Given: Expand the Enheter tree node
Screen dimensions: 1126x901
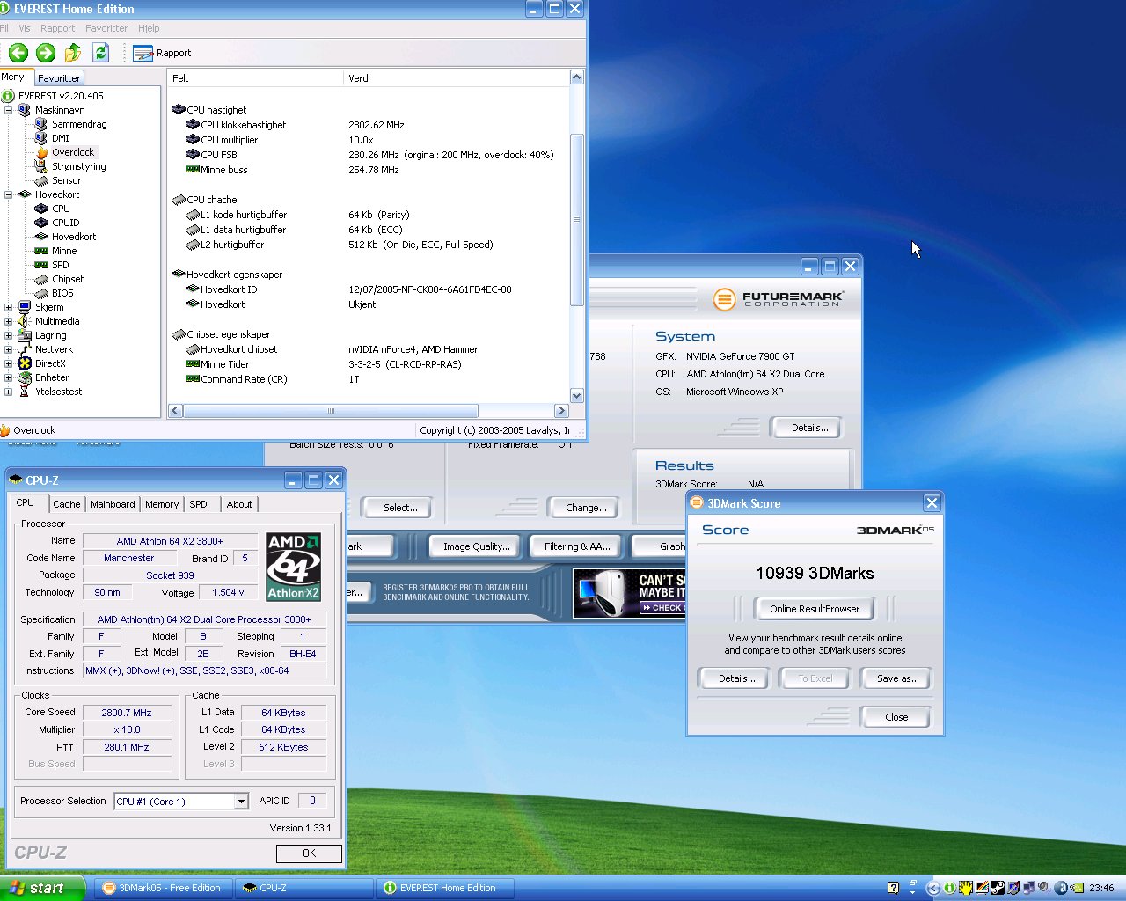Looking at the screenshot, I should coord(8,377).
